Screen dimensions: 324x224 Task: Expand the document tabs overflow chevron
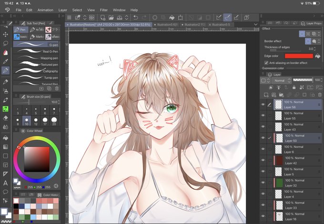(255, 25)
